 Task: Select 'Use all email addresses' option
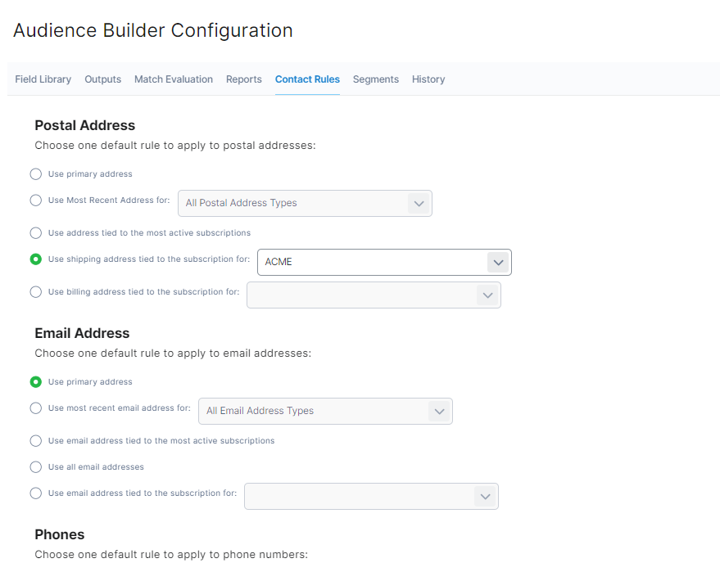(36, 467)
